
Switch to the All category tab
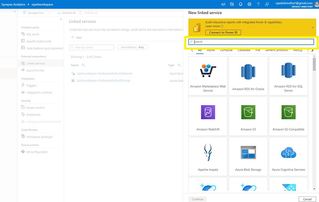click(200, 50)
